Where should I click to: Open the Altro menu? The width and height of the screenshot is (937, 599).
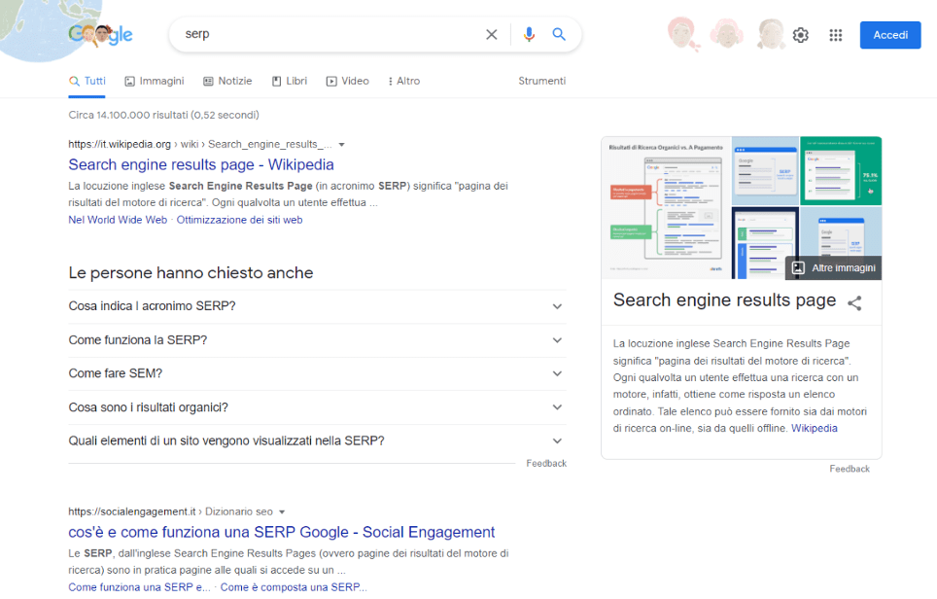coord(404,82)
